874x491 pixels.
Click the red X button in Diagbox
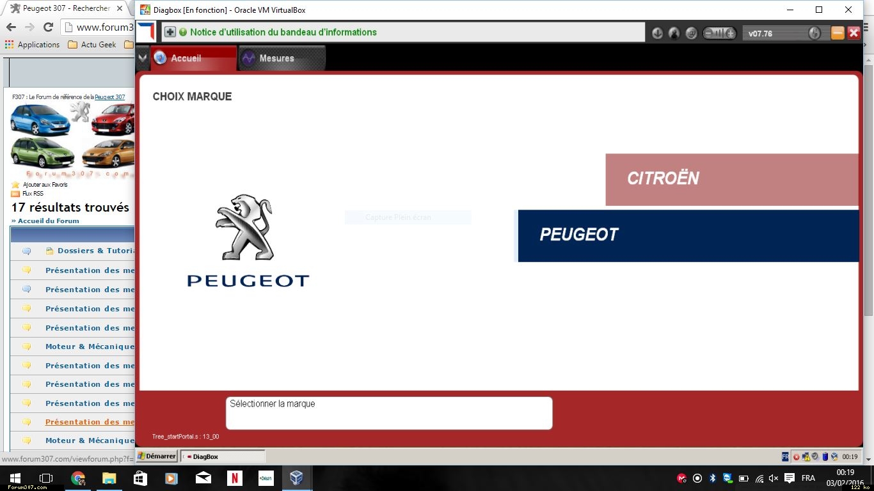[x=854, y=33]
